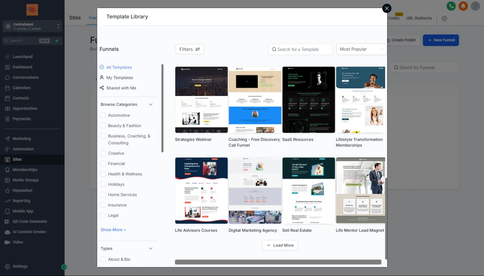Select All Templates filter

pyautogui.click(x=116, y=67)
